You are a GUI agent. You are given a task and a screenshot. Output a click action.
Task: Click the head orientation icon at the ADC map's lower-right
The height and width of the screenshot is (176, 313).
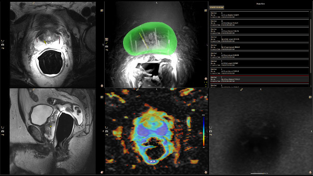click(206, 172)
